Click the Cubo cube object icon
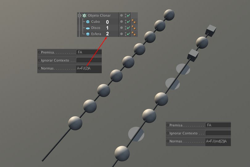 coord(88,22)
